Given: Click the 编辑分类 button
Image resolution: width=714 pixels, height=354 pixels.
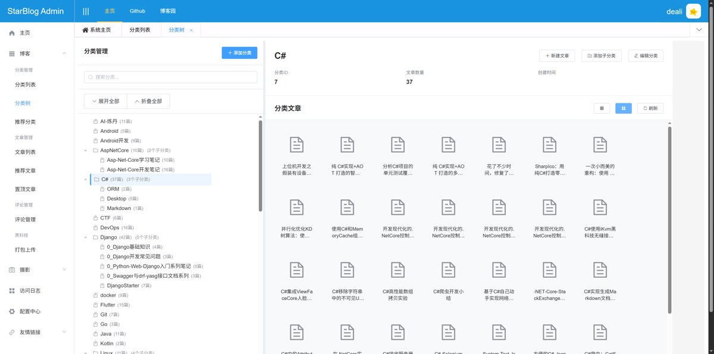Looking at the screenshot, I should 646,55.
